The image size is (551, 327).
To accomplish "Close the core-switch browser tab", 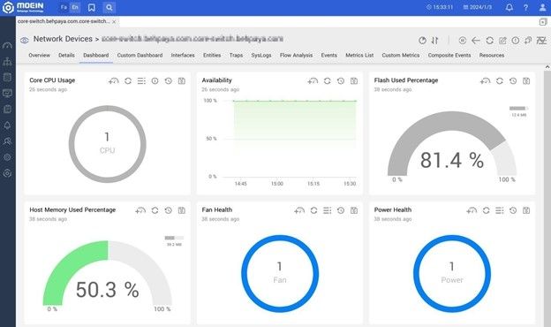I will click(x=114, y=22).
